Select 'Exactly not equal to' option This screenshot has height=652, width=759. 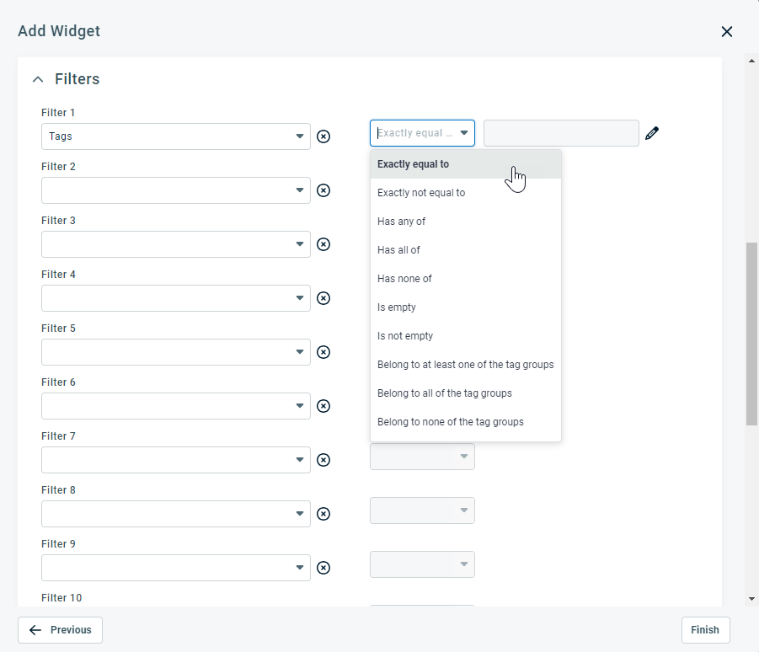[x=421, y=193]
